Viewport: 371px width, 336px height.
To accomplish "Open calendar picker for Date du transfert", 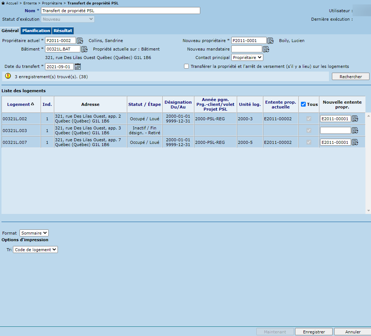I will (77, 67).
